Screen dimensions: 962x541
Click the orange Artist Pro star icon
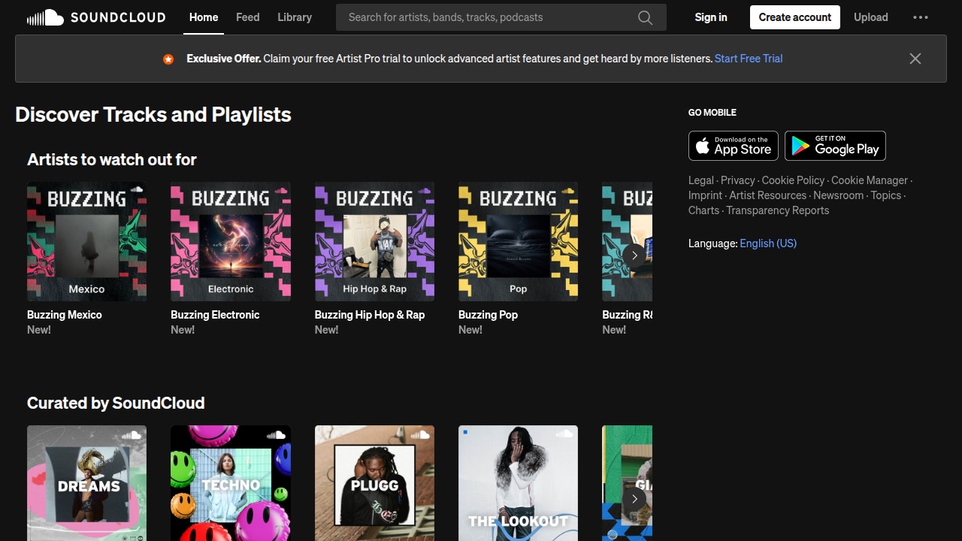tap(168, 59)
